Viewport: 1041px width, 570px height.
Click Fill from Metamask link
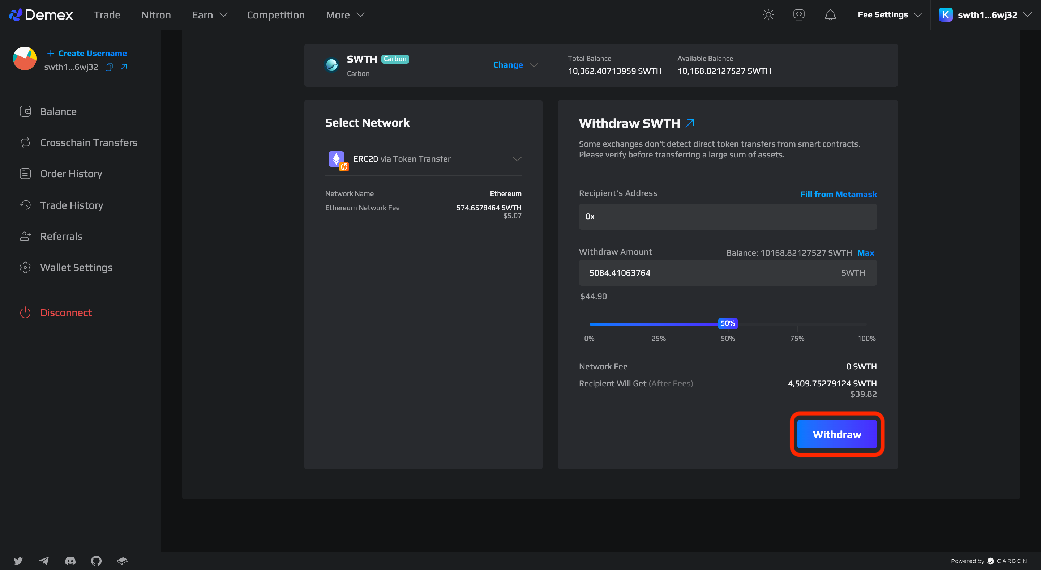click(x=838, y=194)
